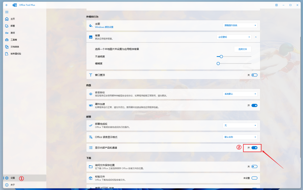This screenshot has height=190, width=303.
Task: Toggle the 校验文件 未设置 switch
Action: coord(254,178)
